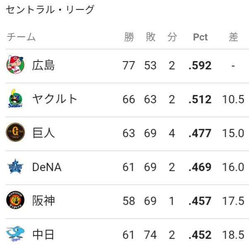Click the Pct column header
249x249 pixels.
click(200, 37)
